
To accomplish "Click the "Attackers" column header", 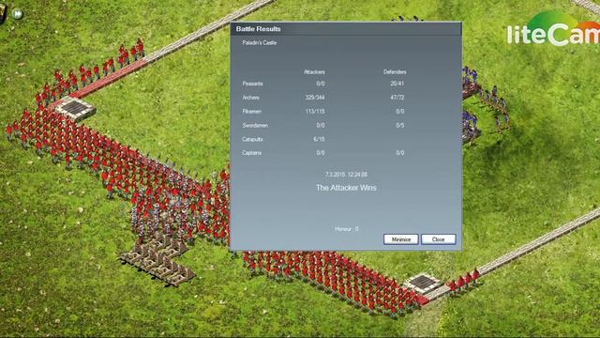I will pos(314,72).
